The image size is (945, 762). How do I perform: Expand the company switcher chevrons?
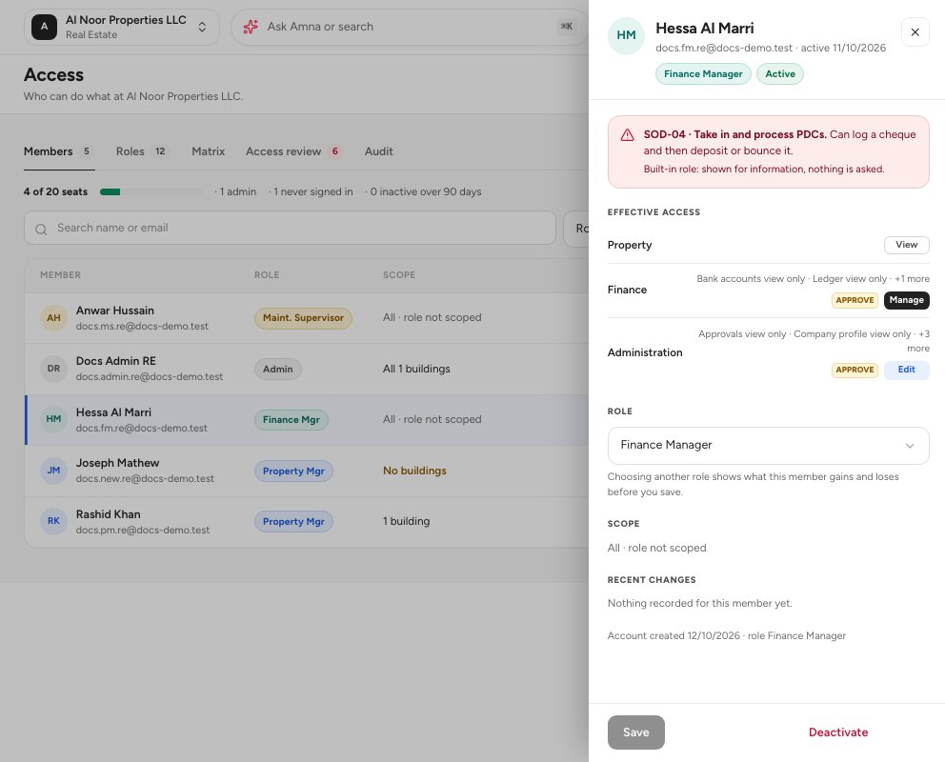pyautogui.click(x=203, y=27)
